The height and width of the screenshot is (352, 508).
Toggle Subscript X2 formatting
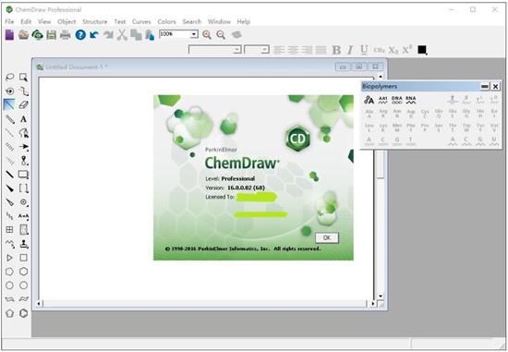pyautogui.click(x=393, y=50)
